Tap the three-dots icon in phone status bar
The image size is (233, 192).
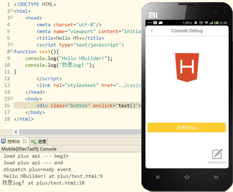coord(150,23)
